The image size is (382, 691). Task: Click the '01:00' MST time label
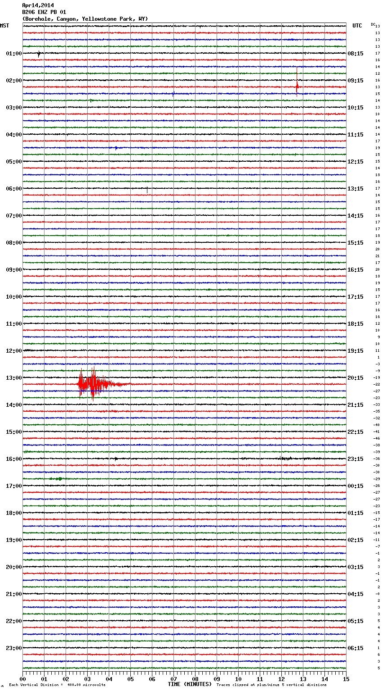click(x=14, y=54)
